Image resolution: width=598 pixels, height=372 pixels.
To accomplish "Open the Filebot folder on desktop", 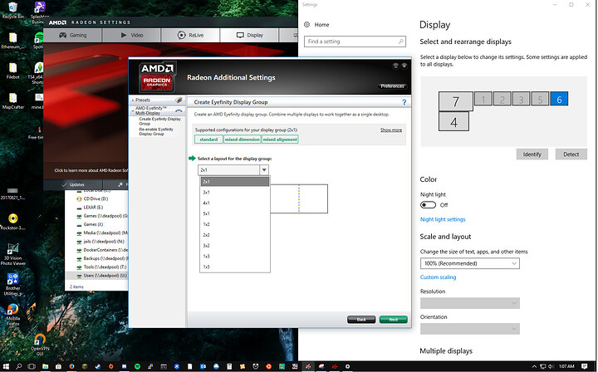I will pos(12,71).
